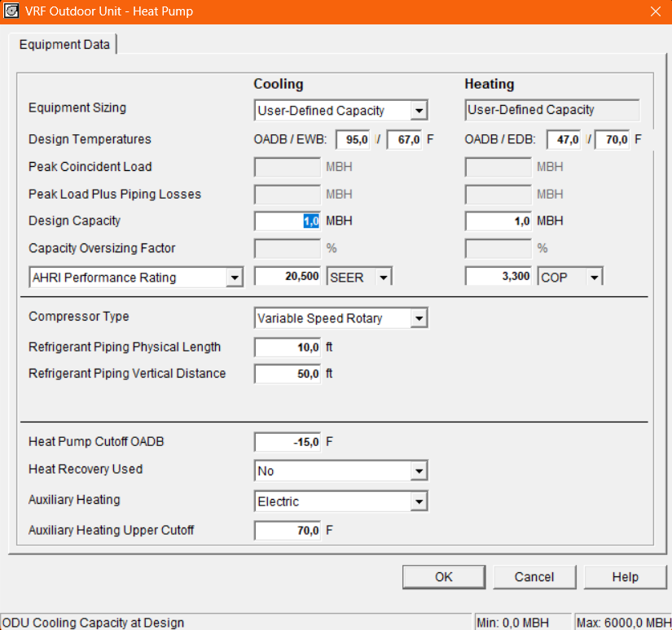This screenshot has height=630, width=672.
Task: Close the VRF Outdoor Unit dialog
Action: [655, 11]
